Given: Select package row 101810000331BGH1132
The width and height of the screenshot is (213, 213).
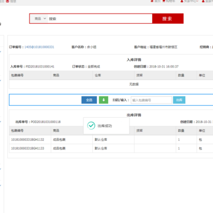Looking at the screenshot, I should 28,140.
